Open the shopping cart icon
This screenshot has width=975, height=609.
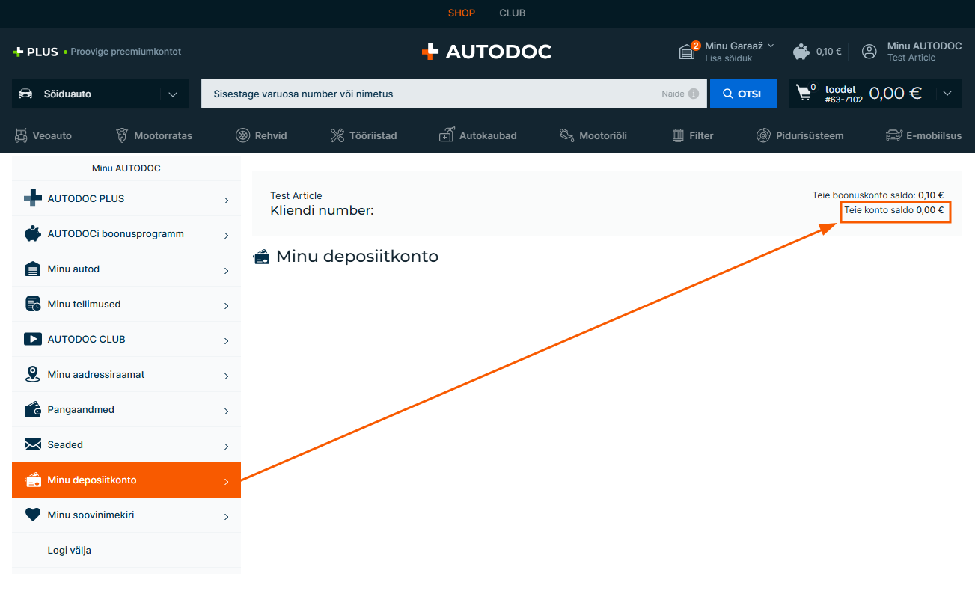[x=804, y=93]
